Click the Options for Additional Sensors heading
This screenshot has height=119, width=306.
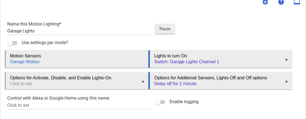tap(210, 78)
